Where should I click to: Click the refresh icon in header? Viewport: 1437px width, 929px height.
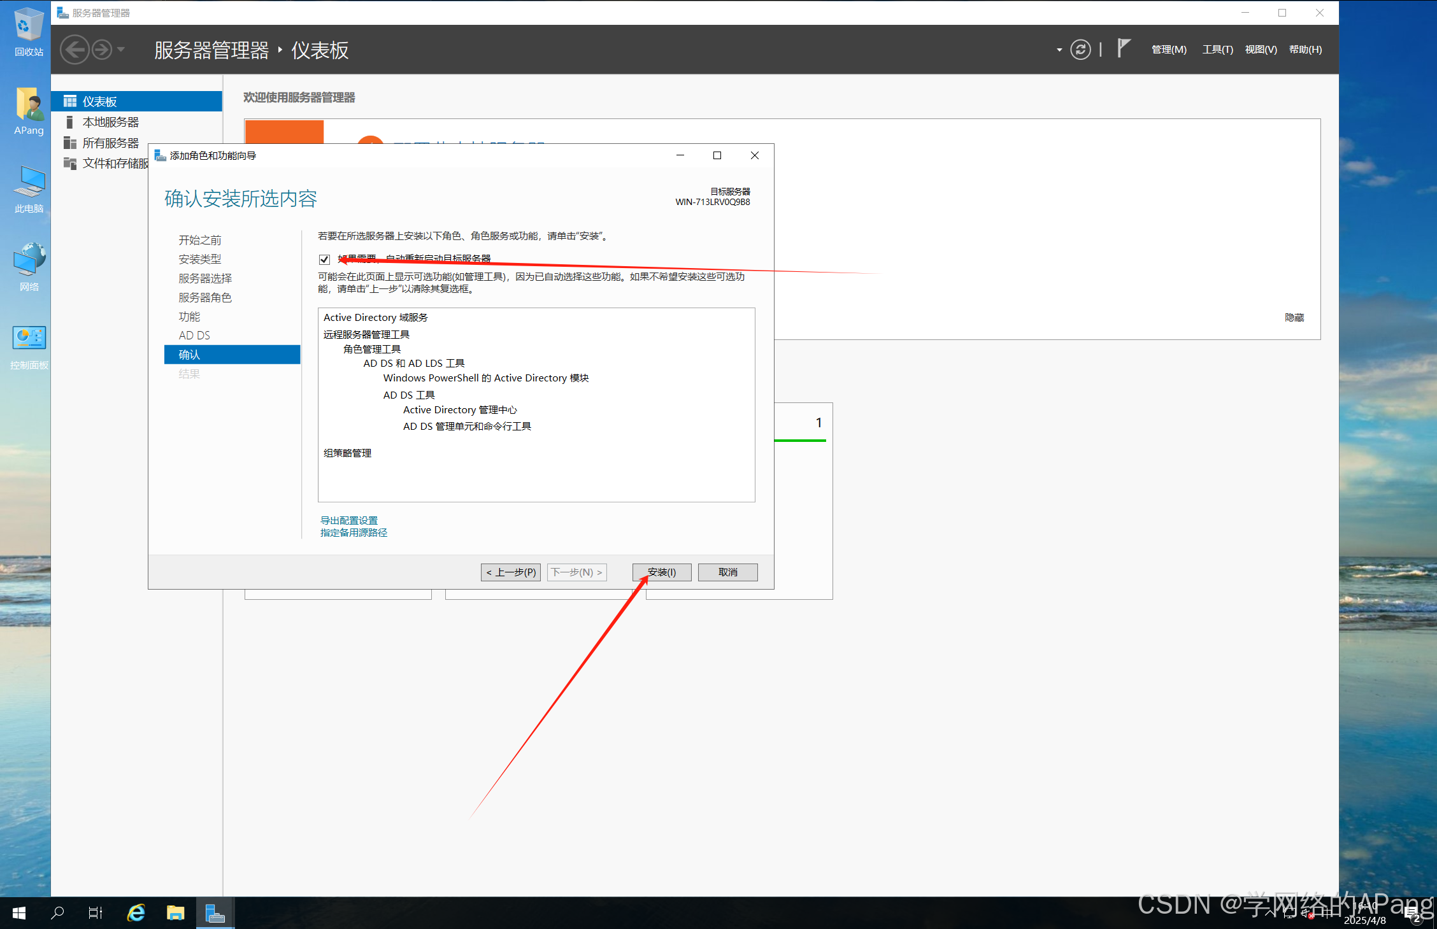(1080, 50)
